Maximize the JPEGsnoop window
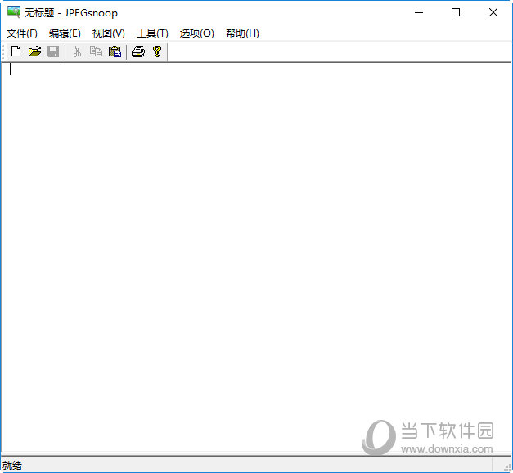 coord(456,12)
